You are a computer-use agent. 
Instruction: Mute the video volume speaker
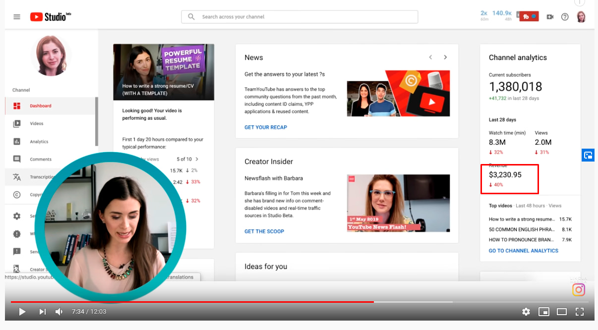coord(59,312)
